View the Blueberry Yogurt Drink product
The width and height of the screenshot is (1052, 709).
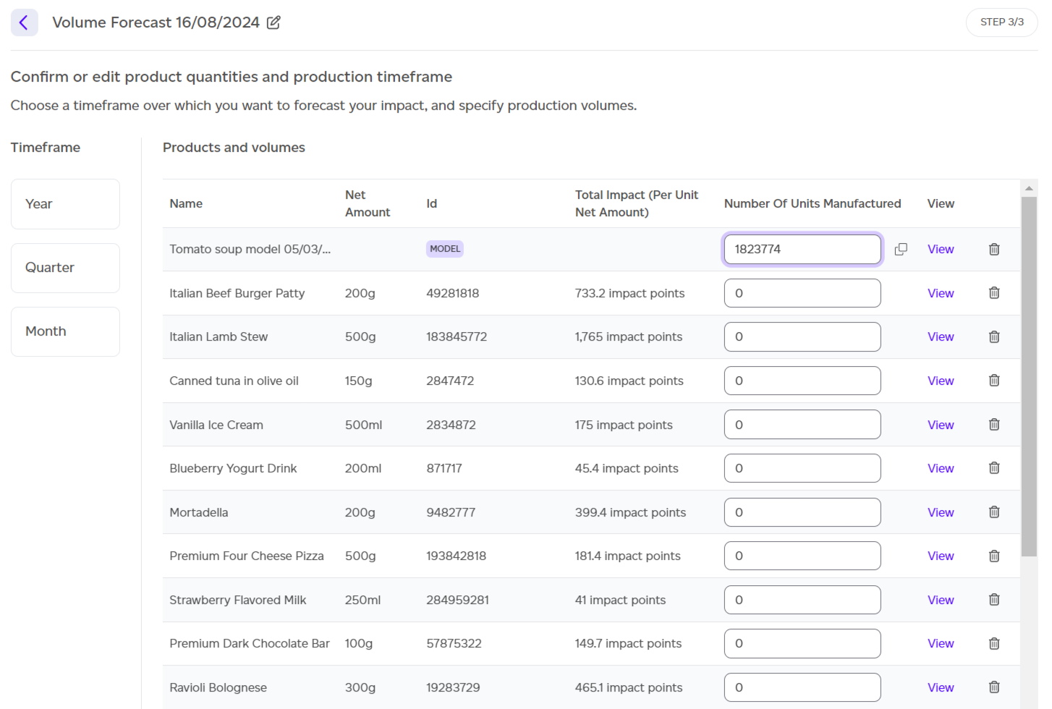tap(941, 468)
